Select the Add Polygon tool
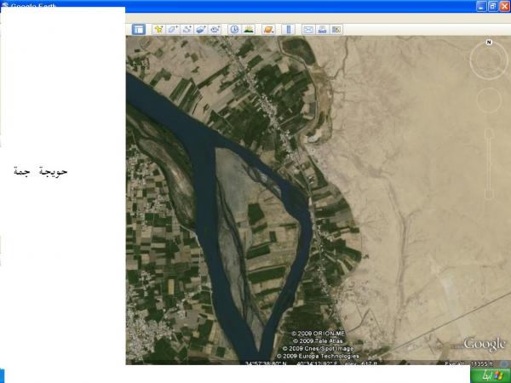This screenshot has height=383, width=511. tap(172, 29)
